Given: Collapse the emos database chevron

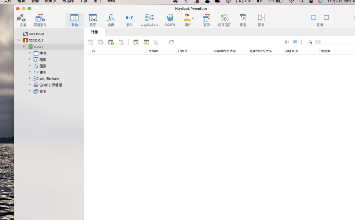Looking at the screenshot, I should 24,46.
